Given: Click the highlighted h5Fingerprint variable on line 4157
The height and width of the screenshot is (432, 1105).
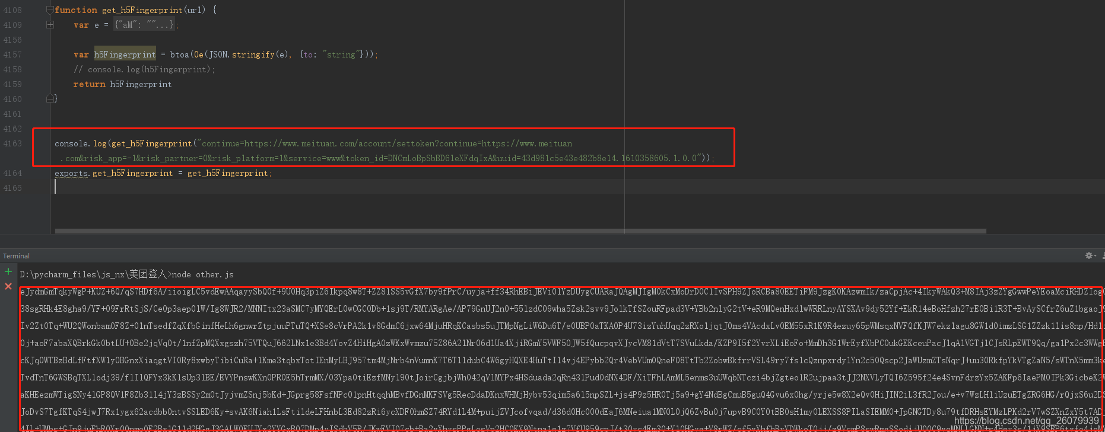Looking at the screenshot, I should (x=125, y=55).
